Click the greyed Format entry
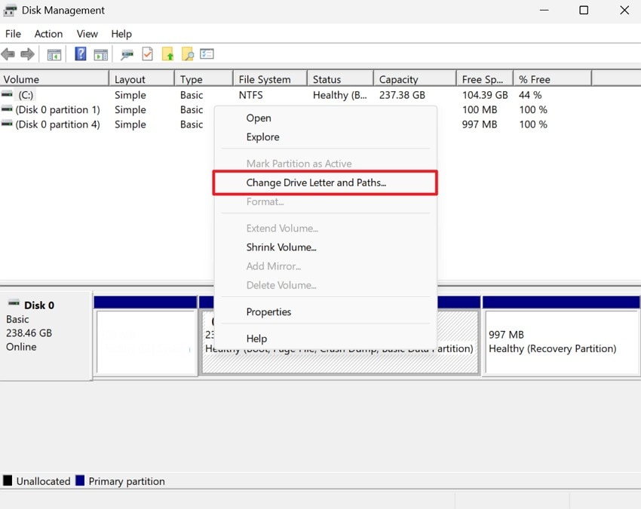 (x=326, y=201)
